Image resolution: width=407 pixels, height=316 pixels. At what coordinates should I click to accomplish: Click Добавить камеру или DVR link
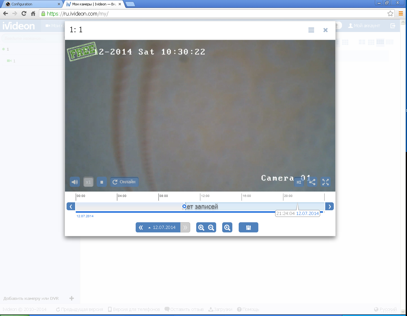pos(31,298)
